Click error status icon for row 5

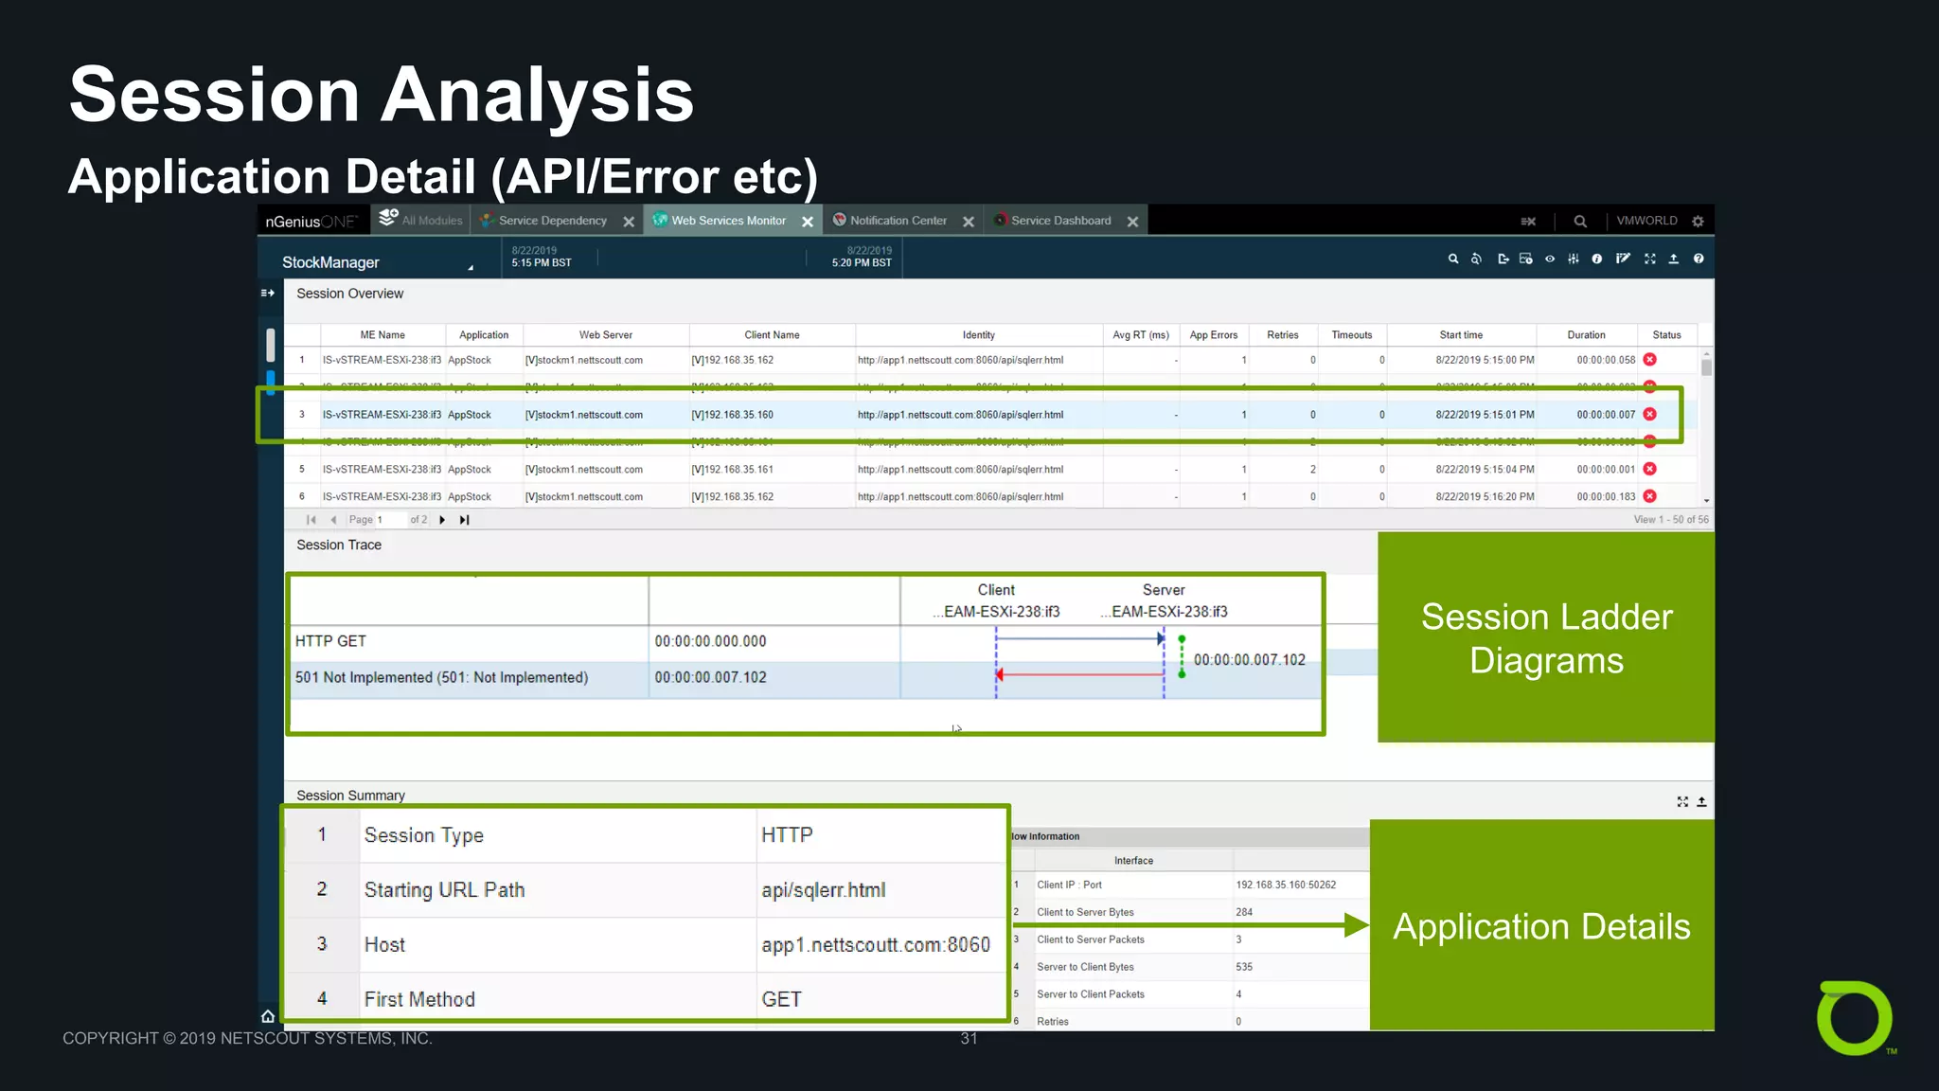[1649, 469]
